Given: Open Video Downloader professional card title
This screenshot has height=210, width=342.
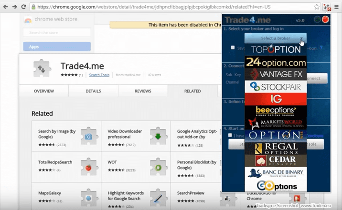Looking at the screenshot, I should coord(125,134).
